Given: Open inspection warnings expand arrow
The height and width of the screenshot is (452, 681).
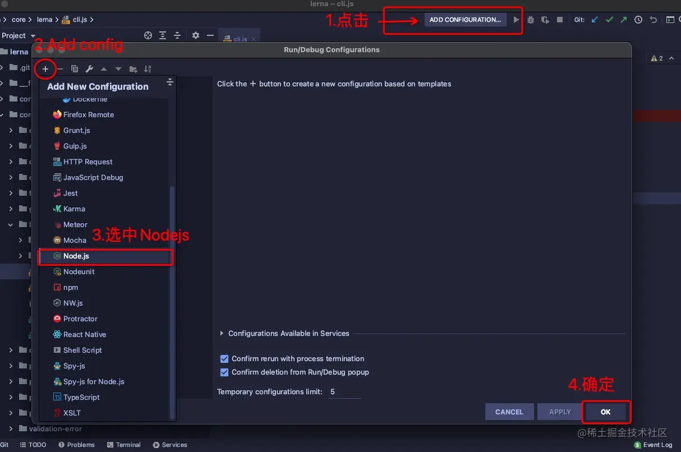Looking at the screenshot, I should click(x=672, y=58).
